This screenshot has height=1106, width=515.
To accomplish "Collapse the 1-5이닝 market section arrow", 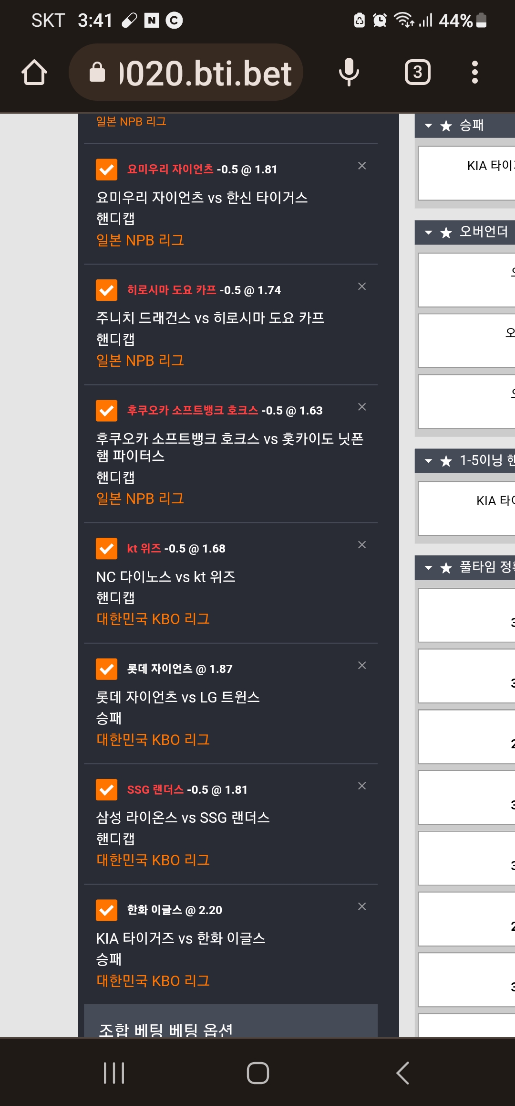I will [x=428, y=461].
